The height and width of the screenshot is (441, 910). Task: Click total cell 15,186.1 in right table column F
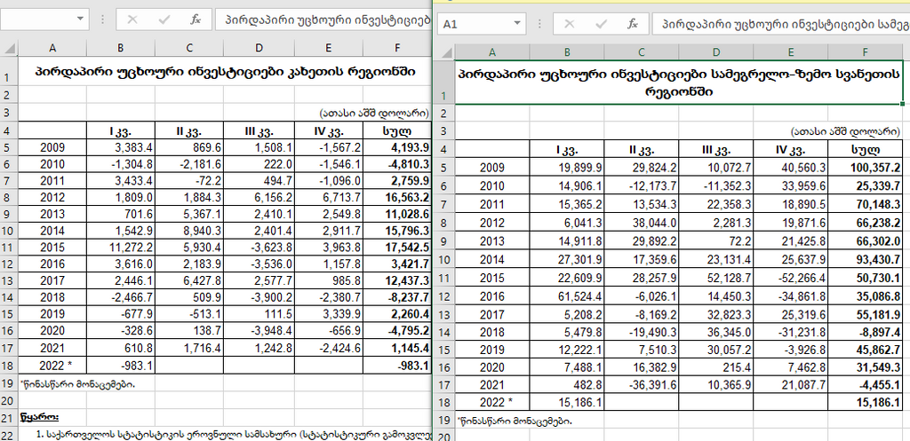(x=866, y=402)
